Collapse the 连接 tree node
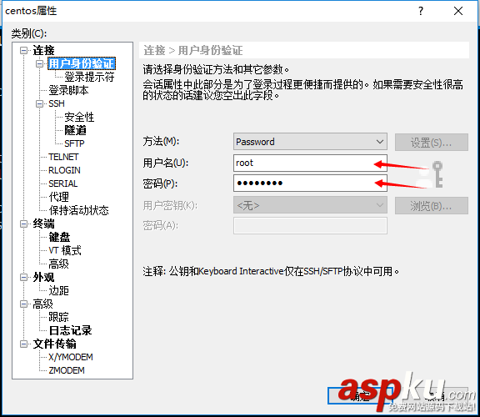480x417 pixels. 23,50
